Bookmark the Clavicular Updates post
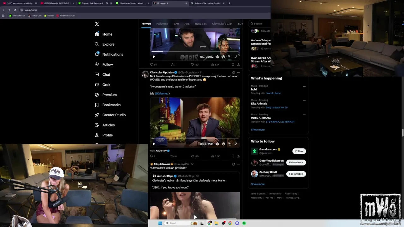The width and height of the screenshot is (404, 227). 233,156
